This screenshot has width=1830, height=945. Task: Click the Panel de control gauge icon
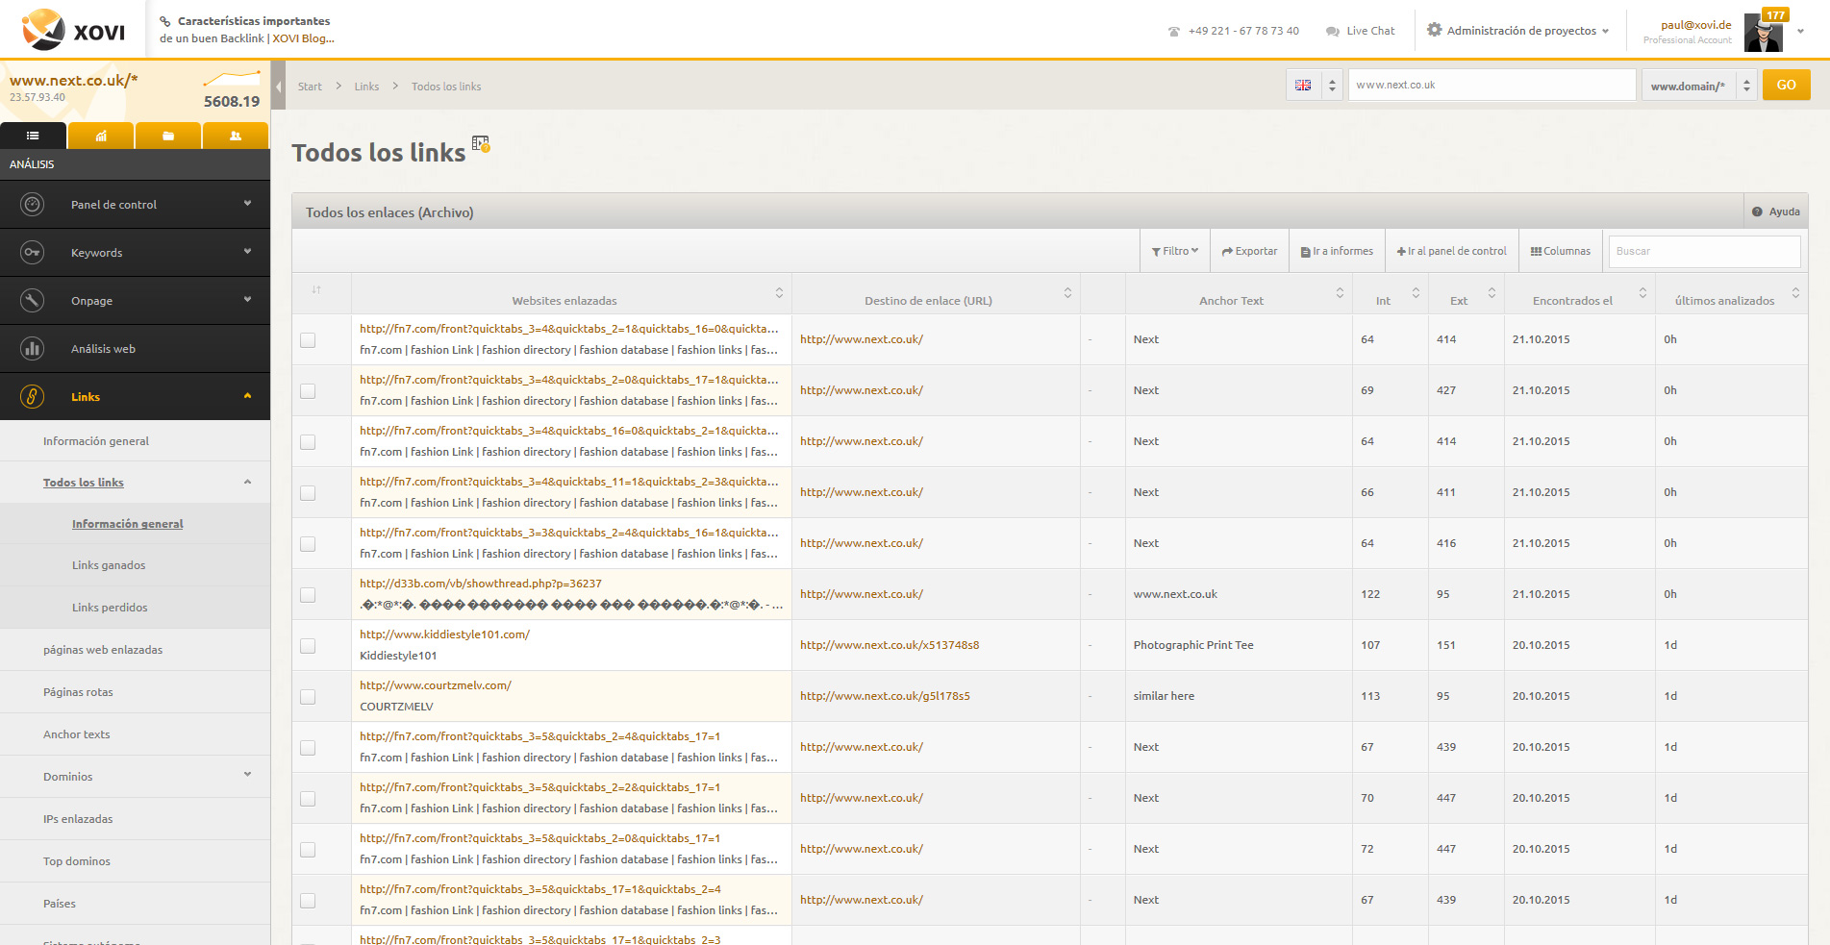pyautogui.click(x=33, y=204)
